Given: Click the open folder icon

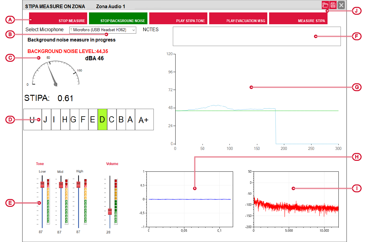Looking at the screenshot, I should pos(325,5).
